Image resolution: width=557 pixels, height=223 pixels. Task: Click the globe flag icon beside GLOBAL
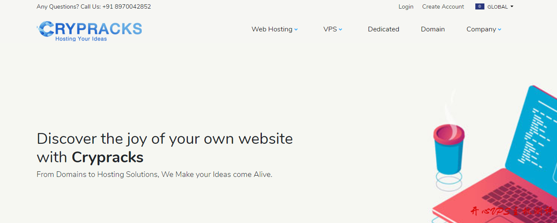[x=480, y=6]
